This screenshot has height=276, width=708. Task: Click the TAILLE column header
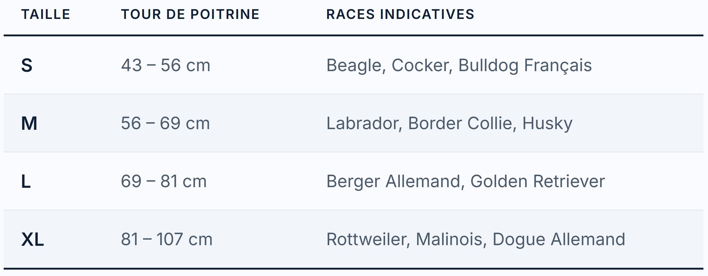pos(46,14)
